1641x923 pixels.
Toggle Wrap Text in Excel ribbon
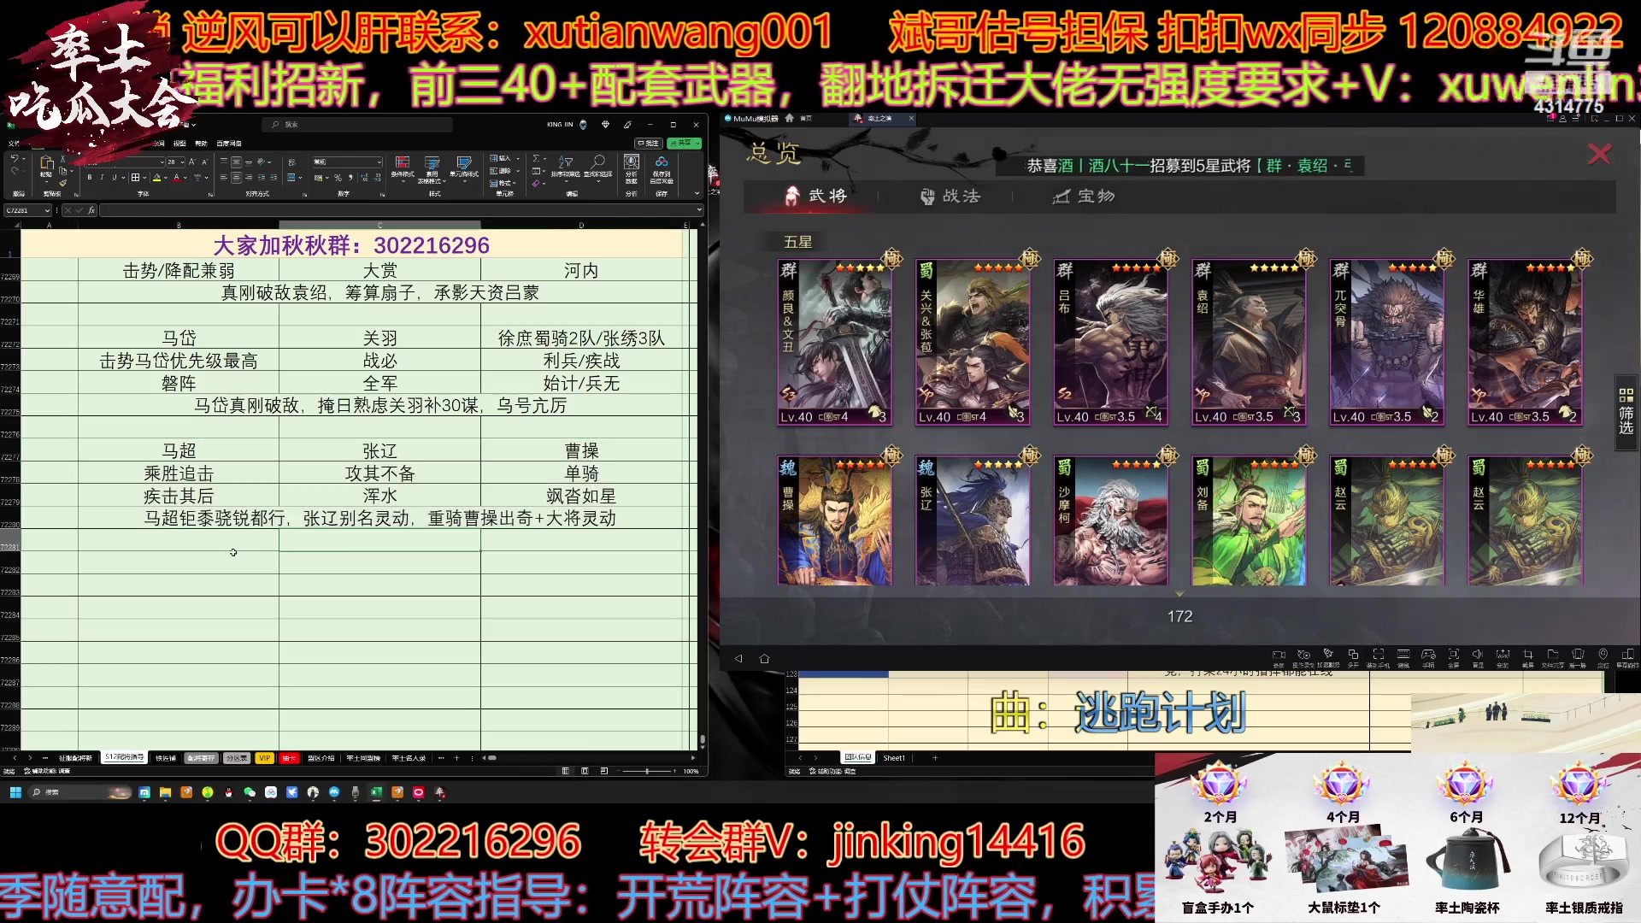(291, 162)
